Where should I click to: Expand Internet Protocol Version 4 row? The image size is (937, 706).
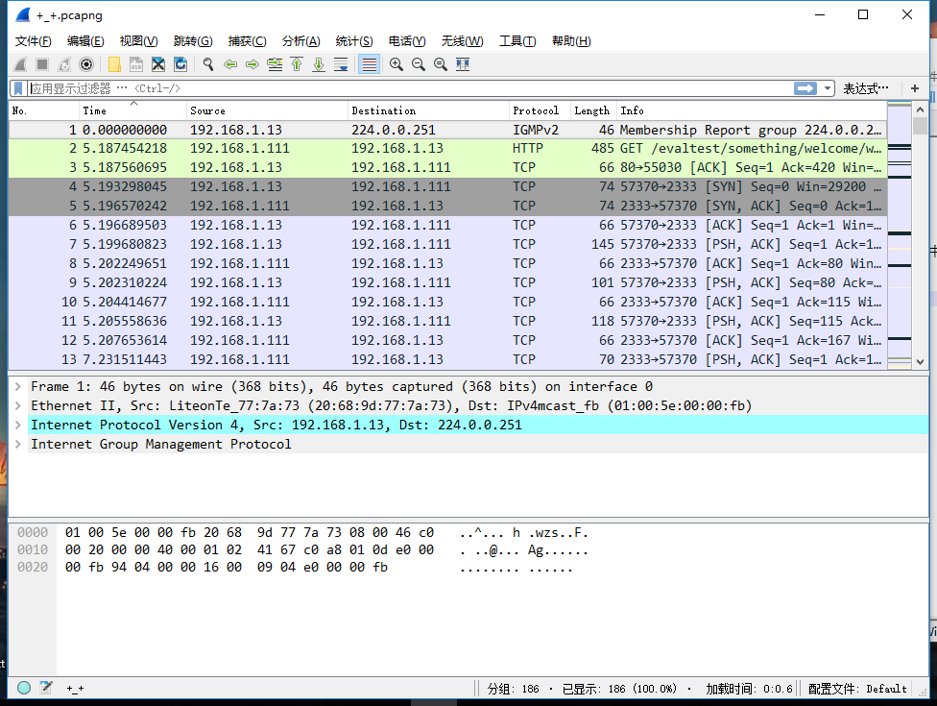tap(18, 425)
